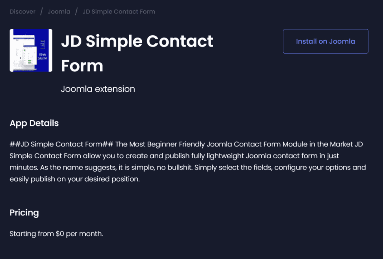Click the App Details section heading

(34, 123)
